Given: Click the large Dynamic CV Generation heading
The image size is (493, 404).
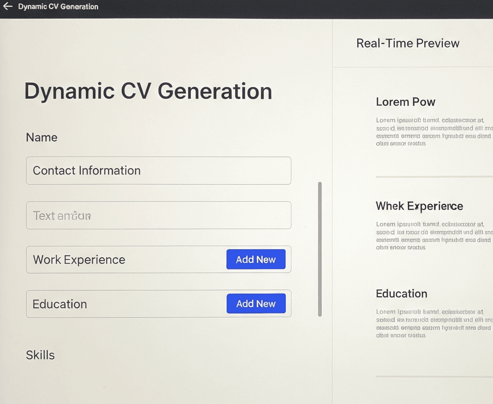Looking at the screenshot, I should pyautogui.click(x=148, y=91).
